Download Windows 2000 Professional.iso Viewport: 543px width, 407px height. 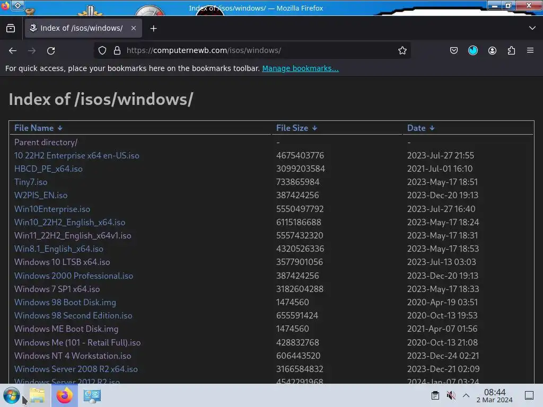[73, 276]
